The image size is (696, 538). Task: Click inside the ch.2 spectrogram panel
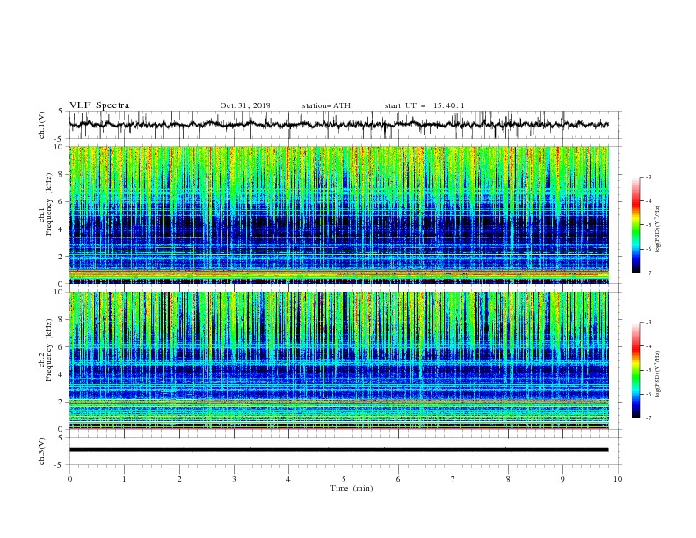click(338, 360)
